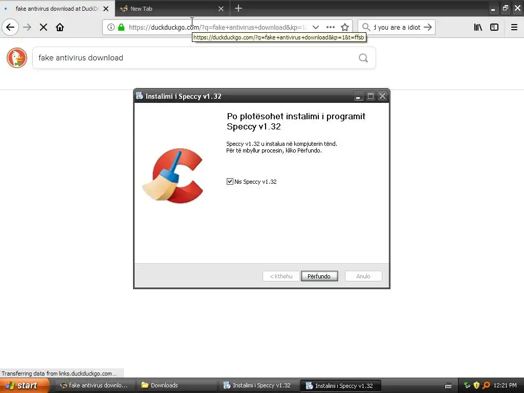Click the magnifier icon in search box
Screen dimensions: 524x393
(x=366, y=27)
